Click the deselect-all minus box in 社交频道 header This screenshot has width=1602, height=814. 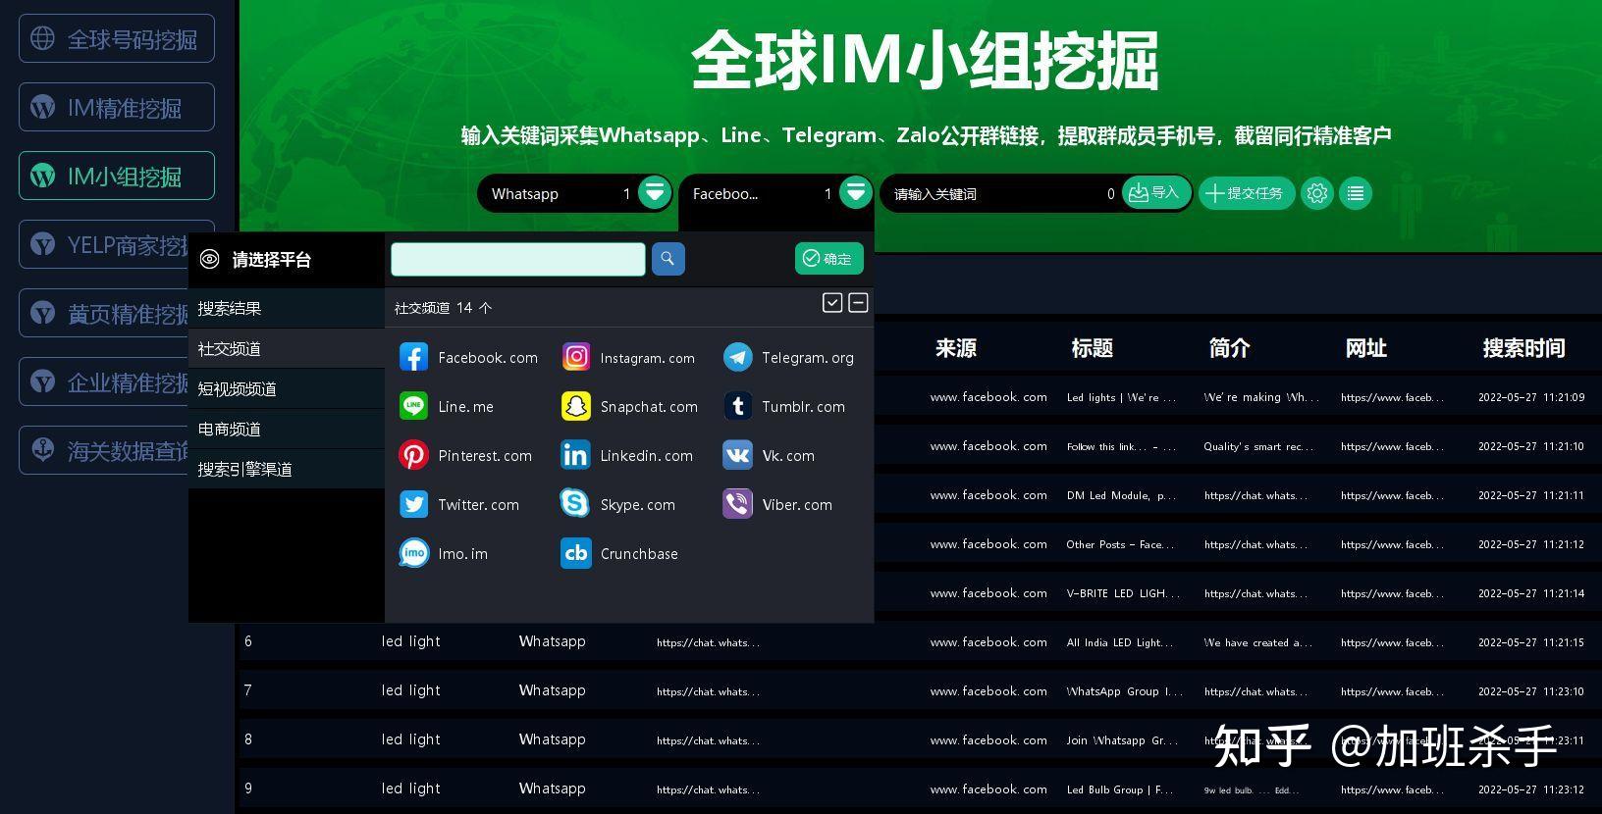[858, 303]
